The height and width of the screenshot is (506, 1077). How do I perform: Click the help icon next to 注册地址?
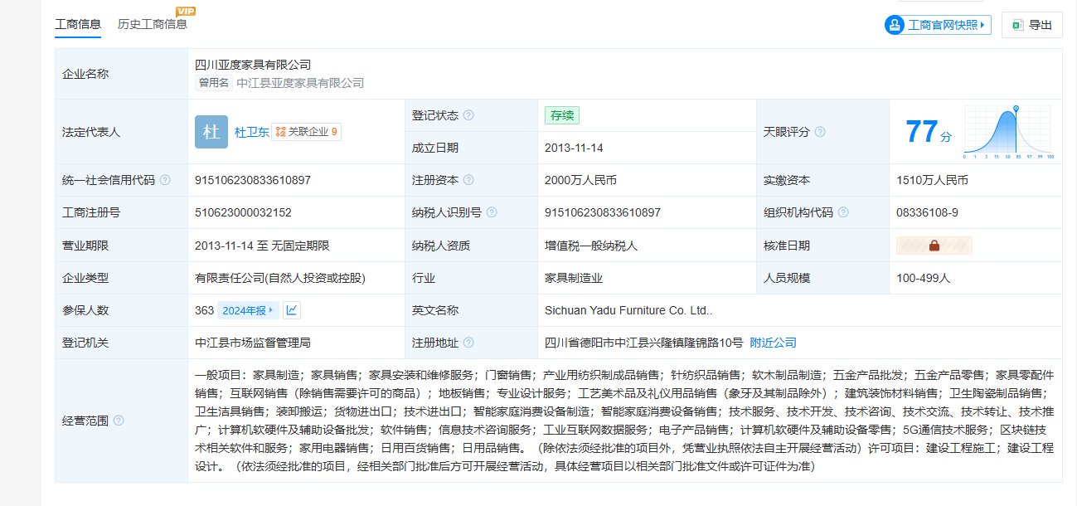click(468, 343)
